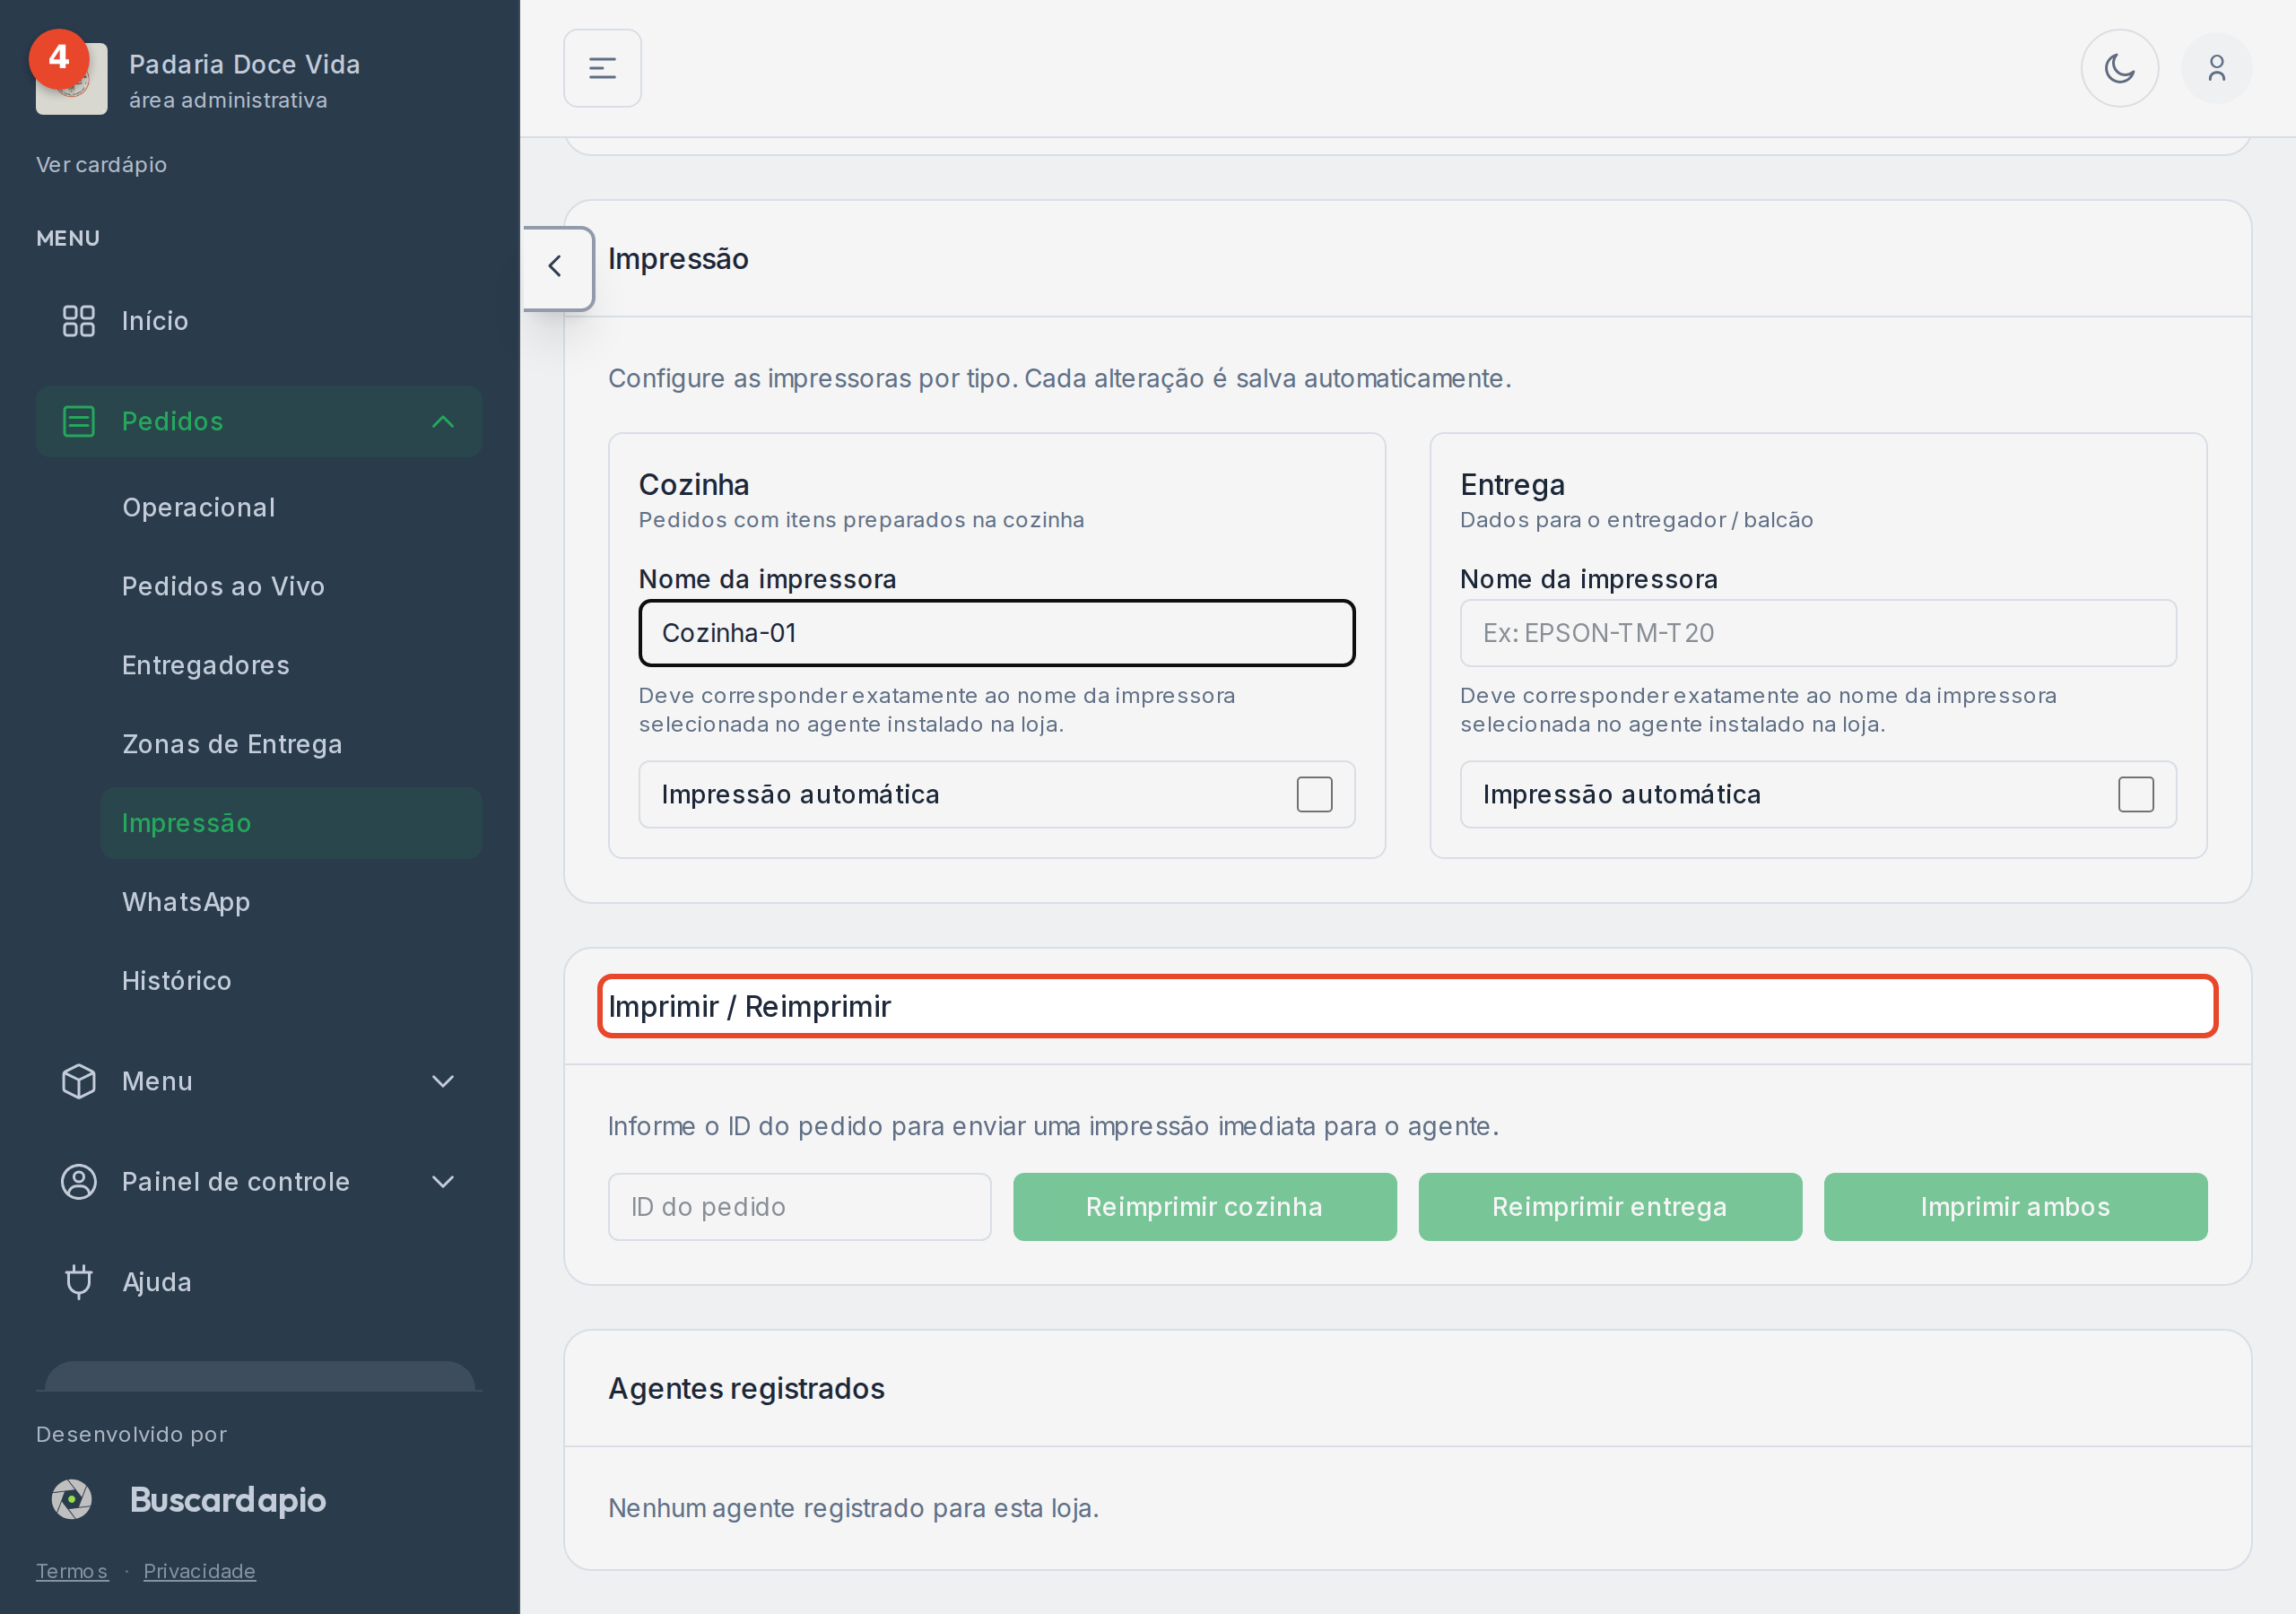Screen dimensions: 2296x1614
Task: Focus the Entrega printer name field
Action: click(1817, 633)
